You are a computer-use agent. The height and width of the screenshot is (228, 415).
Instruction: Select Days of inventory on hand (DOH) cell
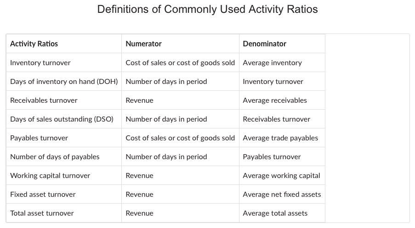tap(64, 82)
